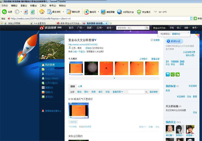Click the red Stop loading icon
The image size is (202, 141).
click(x=26, y=12)
